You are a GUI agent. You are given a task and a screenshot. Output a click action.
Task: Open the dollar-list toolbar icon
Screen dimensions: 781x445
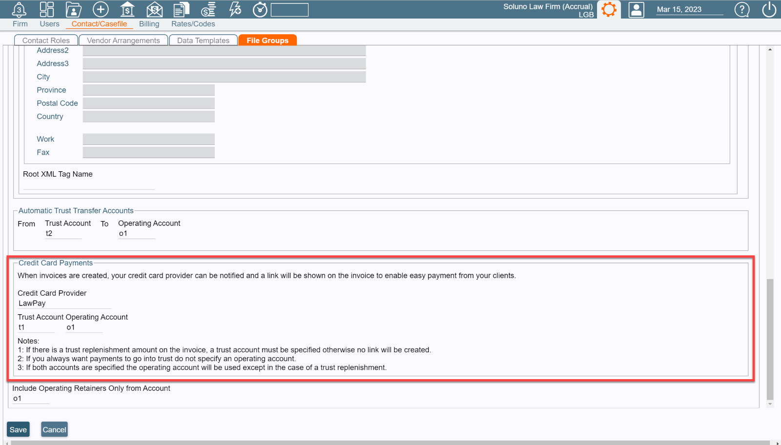(208, 9)
